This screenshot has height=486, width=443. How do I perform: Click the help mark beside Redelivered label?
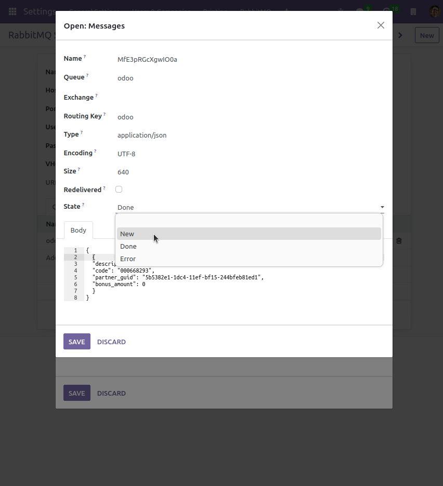104,188
